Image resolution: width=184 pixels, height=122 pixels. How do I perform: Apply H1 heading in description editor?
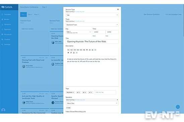68,50
